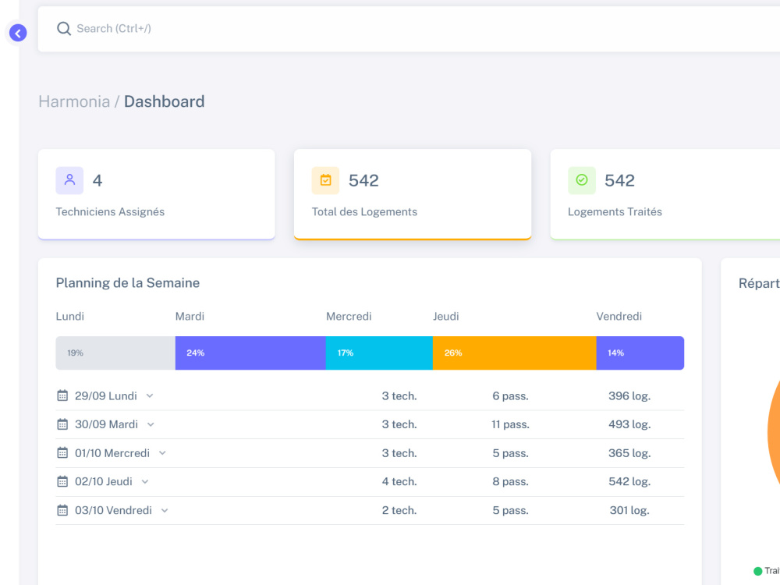The image size is (780, 585).
Task: Open the Techniciens Assignés card
Action: tap(157, 194)
